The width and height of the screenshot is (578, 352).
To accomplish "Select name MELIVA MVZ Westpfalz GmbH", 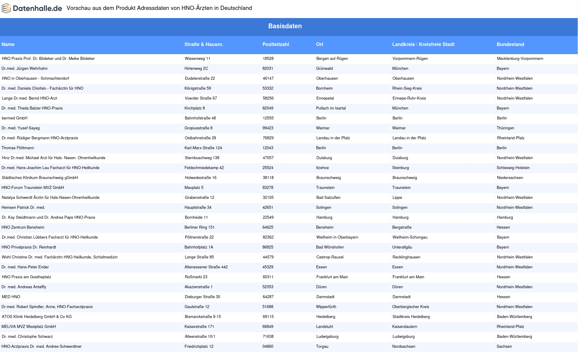I will point(29,327).
